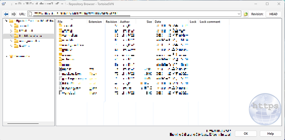Sort by the Revision column header
Screen dimensions: 285x140
111,22
